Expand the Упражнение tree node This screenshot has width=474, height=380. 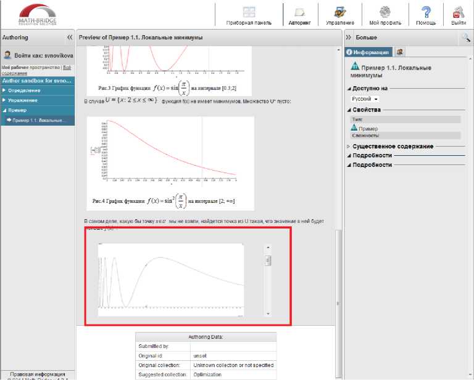tap(4, 100)
